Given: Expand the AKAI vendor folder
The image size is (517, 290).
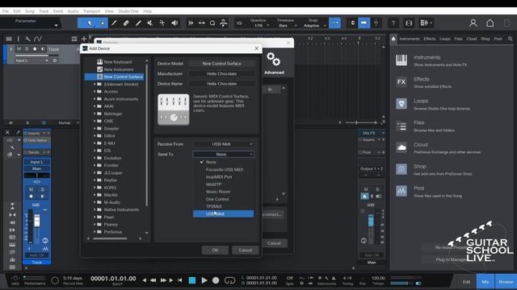Looking at the screenshot, I should click(x=95, y=106).
